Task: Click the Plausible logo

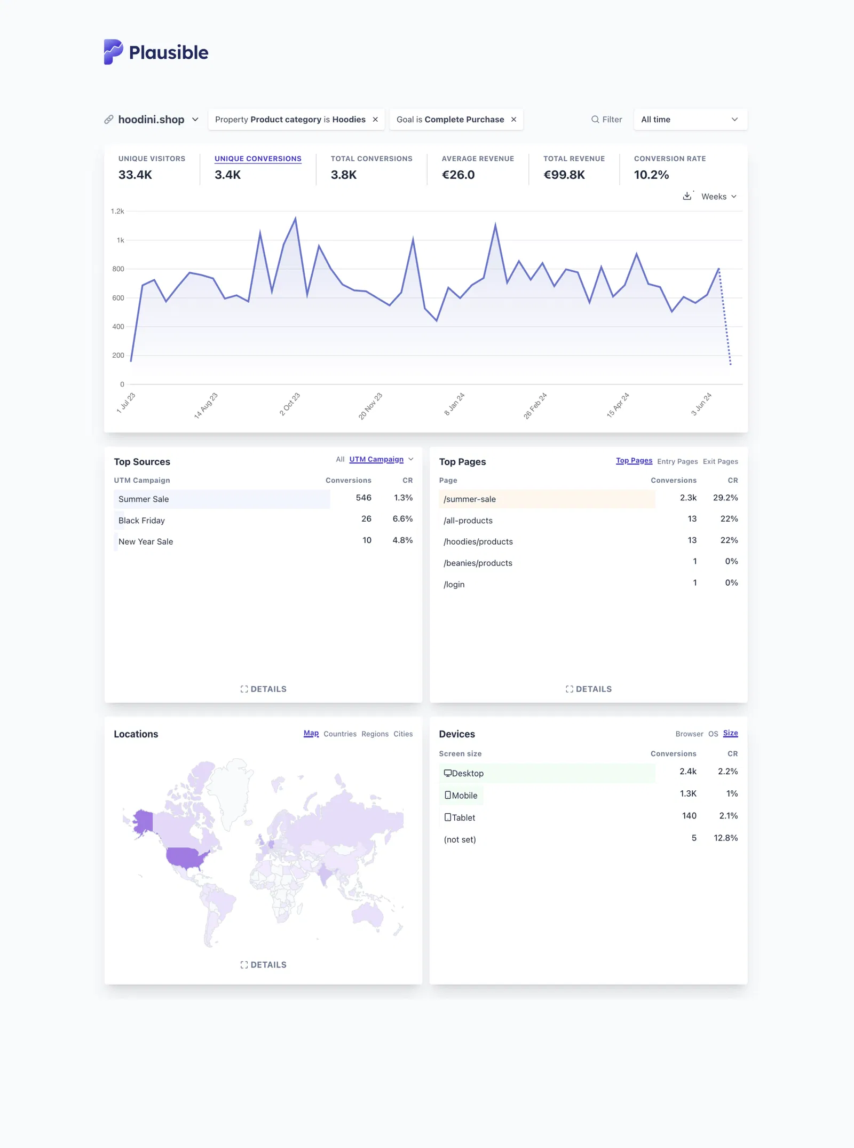Action: [155, 52]
